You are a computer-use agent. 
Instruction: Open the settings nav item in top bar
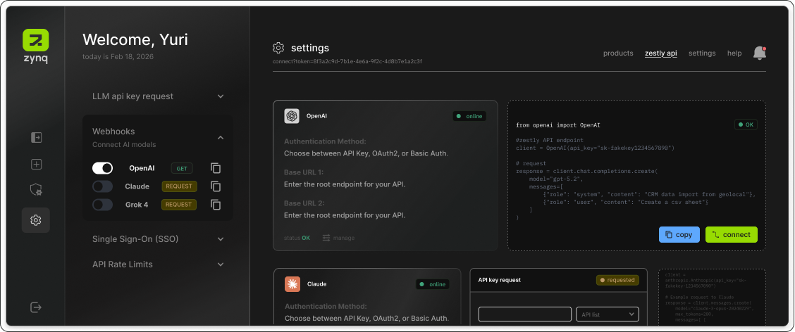click(x=702, y=53)
